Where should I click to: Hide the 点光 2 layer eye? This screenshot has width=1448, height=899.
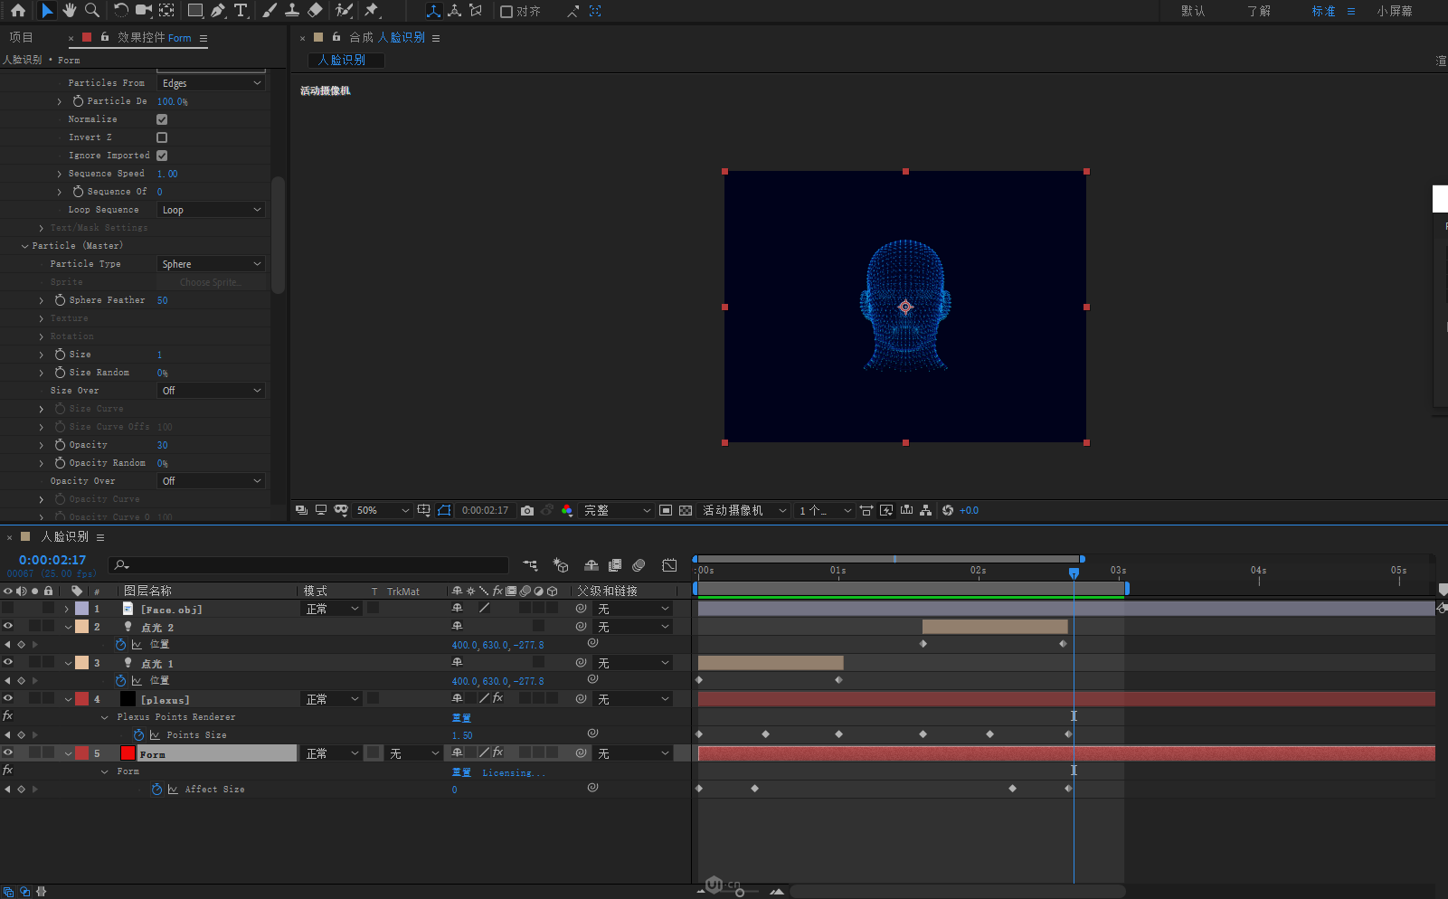pyautogui.click(x=8, y=626)
